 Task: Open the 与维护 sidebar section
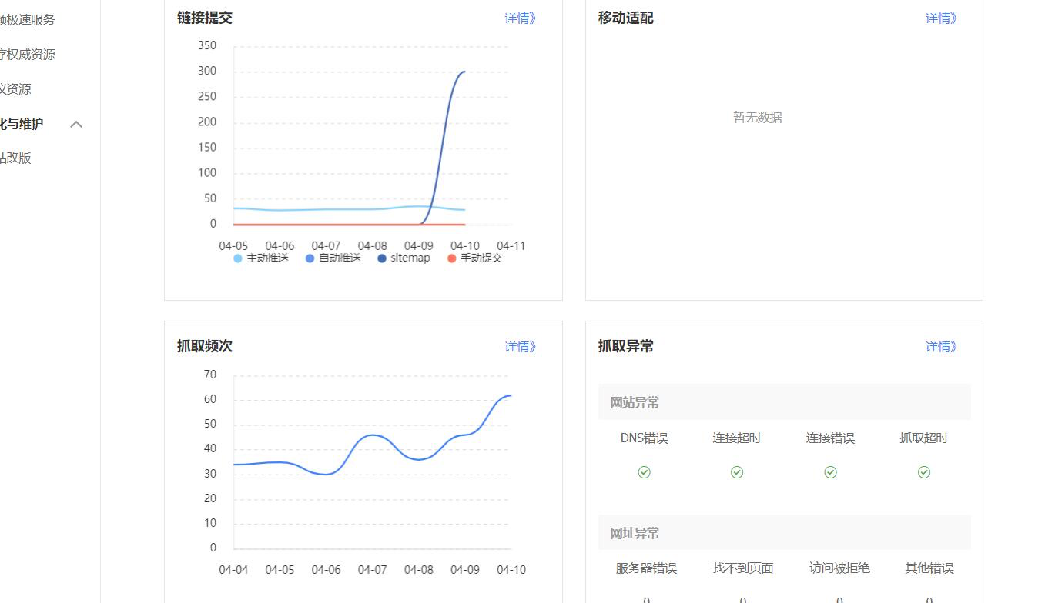(x=22, y=124)
